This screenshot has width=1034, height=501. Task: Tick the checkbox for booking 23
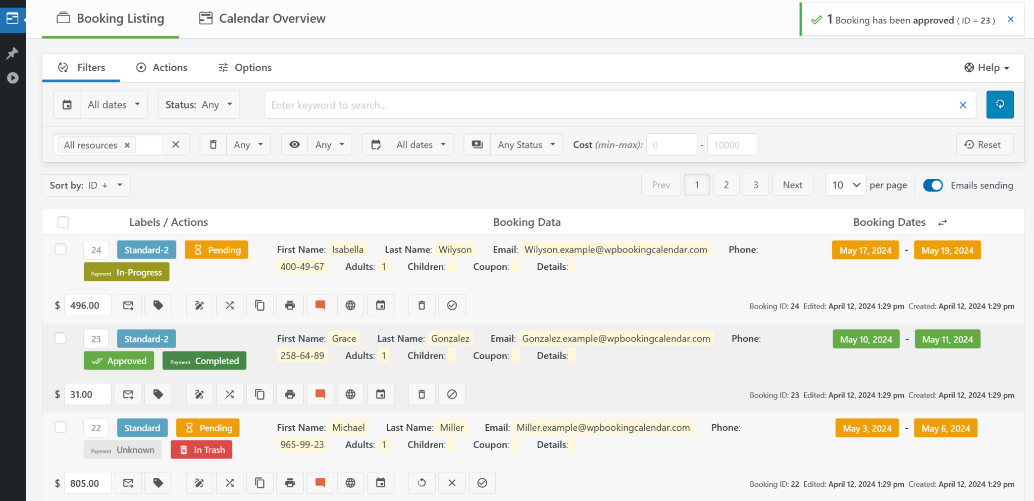tap(61, 338)
